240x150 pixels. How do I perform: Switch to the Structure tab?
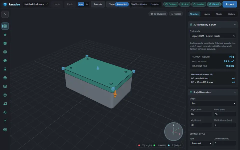coord(194,14)
